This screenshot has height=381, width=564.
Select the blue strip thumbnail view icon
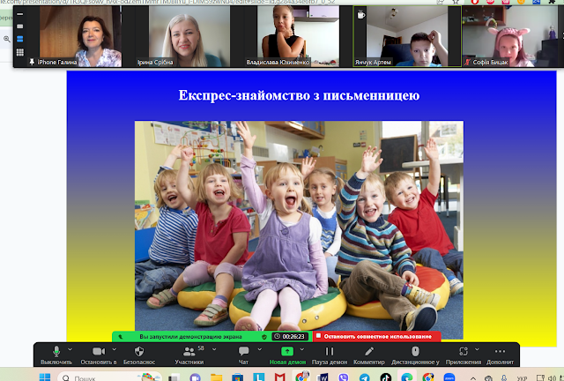pos(19,39)
